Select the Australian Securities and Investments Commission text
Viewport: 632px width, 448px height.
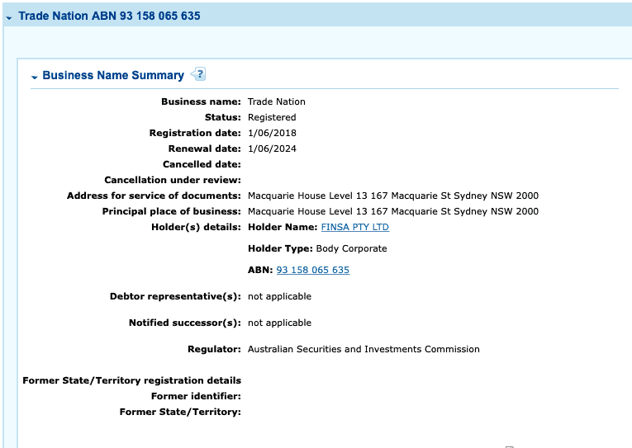point(364,349)
